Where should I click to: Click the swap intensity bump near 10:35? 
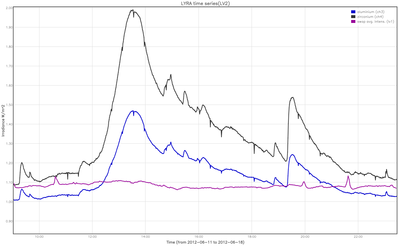click(x=55, y=177)
